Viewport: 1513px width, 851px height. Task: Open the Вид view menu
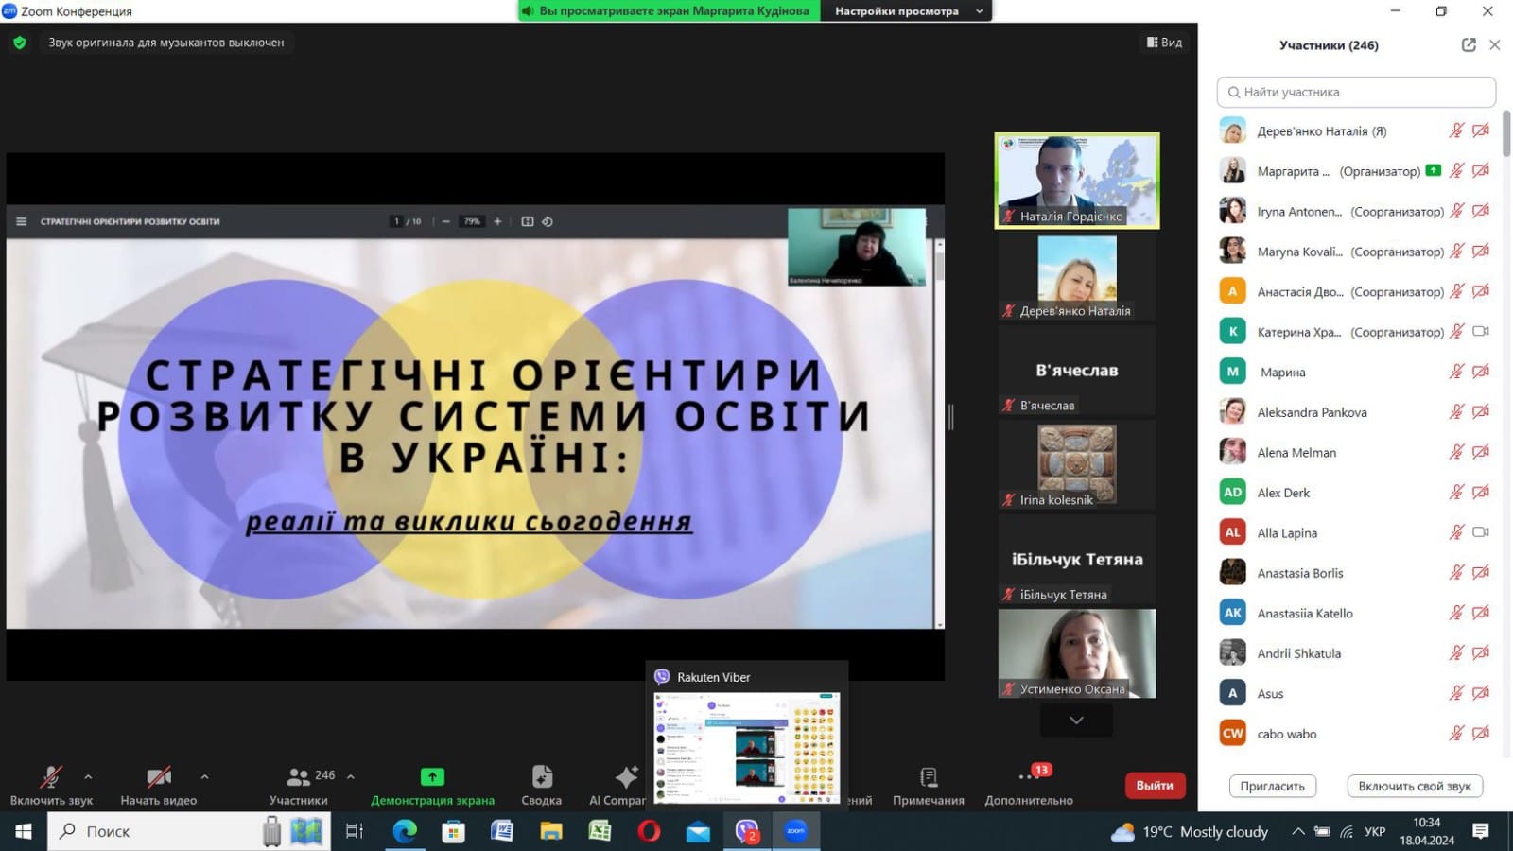pyautogui.click(x=1164, y=43)
